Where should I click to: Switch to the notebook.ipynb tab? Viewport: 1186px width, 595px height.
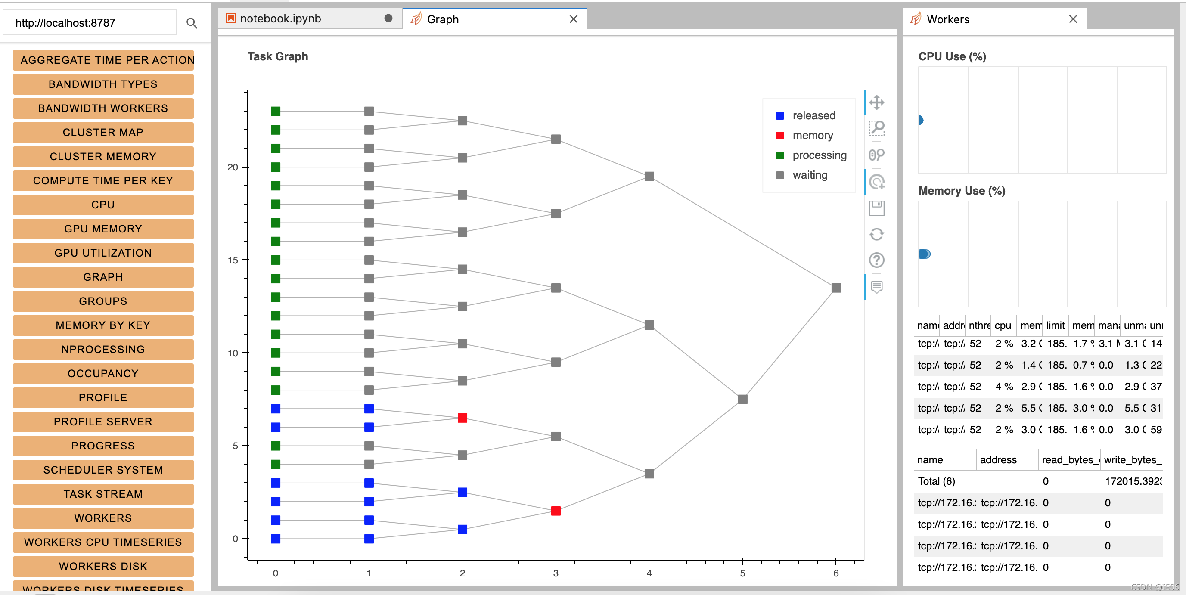point(280,19)
